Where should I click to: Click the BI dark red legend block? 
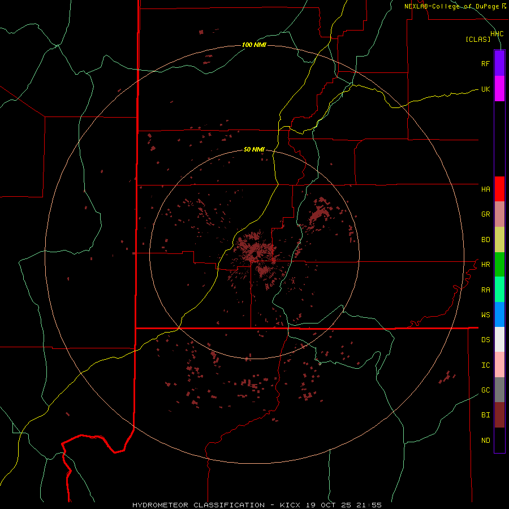[x=499, y=415]
